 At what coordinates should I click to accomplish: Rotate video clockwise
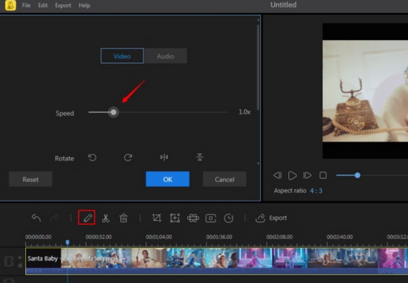pos(128,158)
